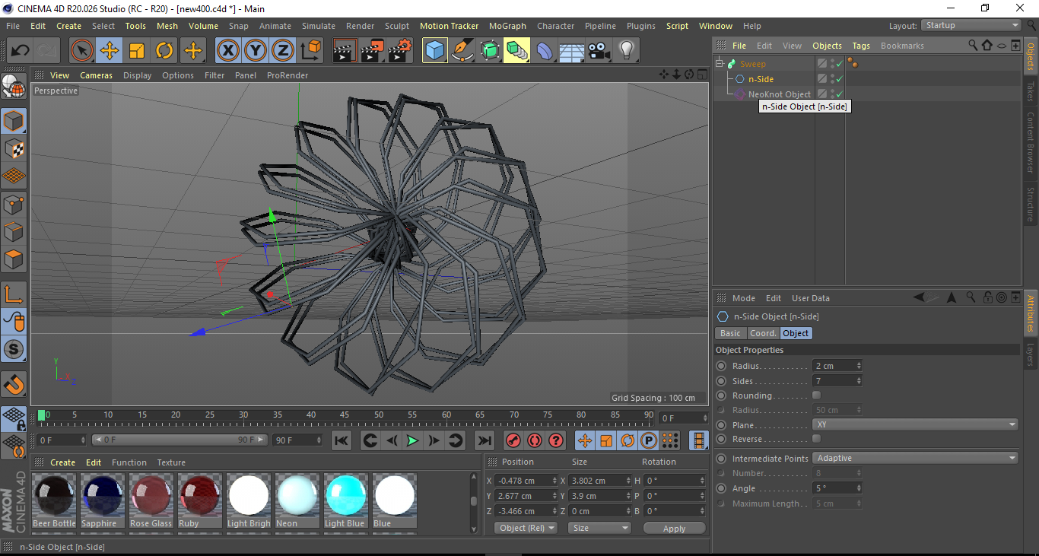Screen dimensions: 1039x556
Task: Click the Sides value field
Action: coord(837,381)
